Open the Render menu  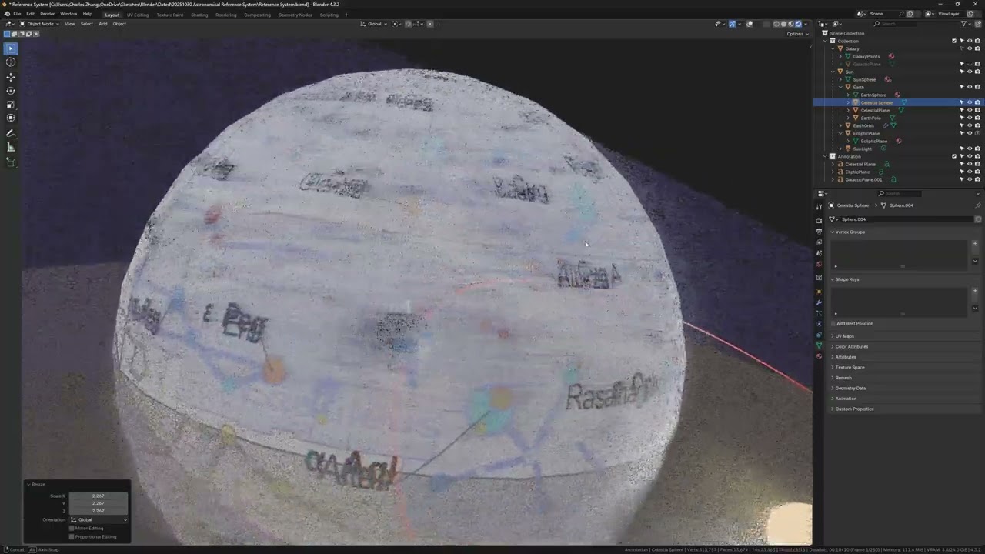47,14
